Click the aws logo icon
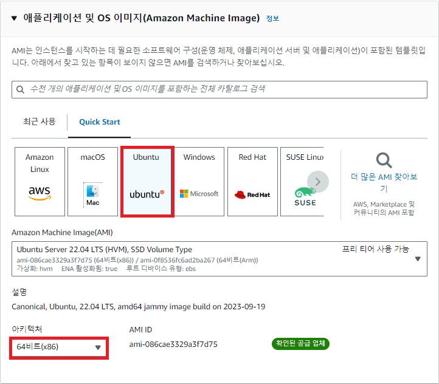 (x=40, y=193)
